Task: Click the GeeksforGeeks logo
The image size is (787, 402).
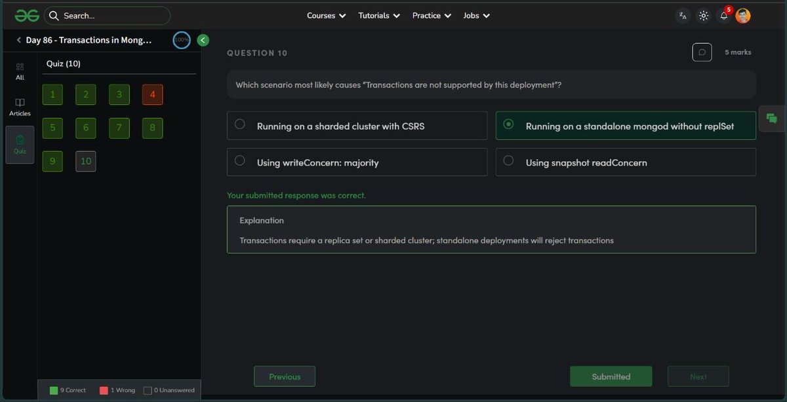Action: tap(27, 16)
